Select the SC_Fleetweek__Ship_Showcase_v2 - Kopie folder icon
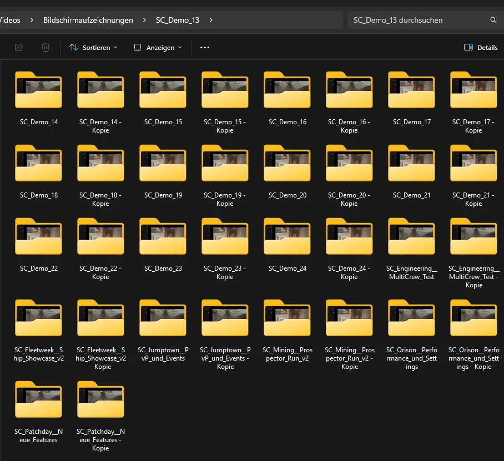Viewport: 504px width, 461px height. (x=100, y=318)
